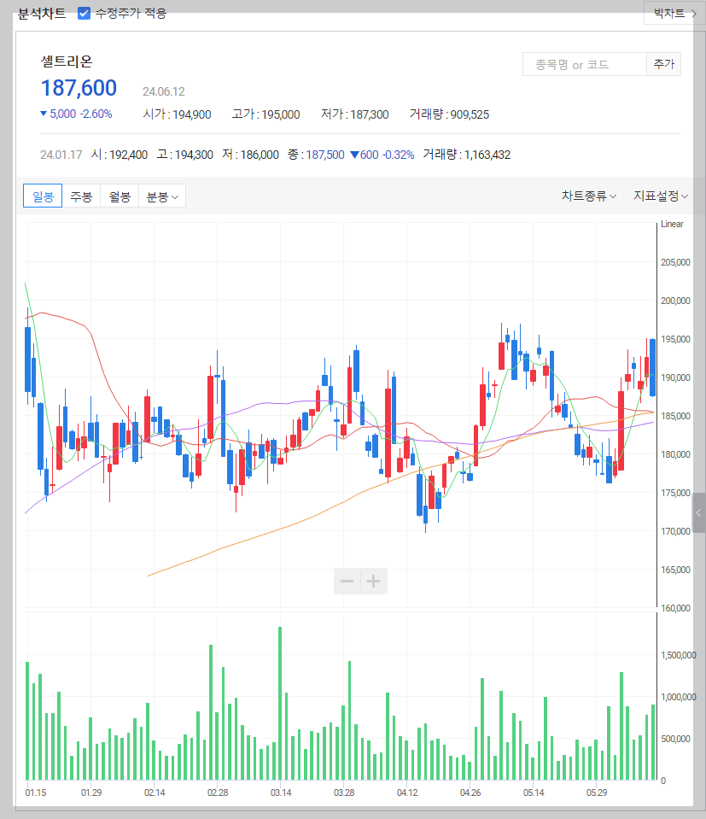Click the 거래량: 1,163,432 hover value
The image size is (706, 819).
click(466, 155)
